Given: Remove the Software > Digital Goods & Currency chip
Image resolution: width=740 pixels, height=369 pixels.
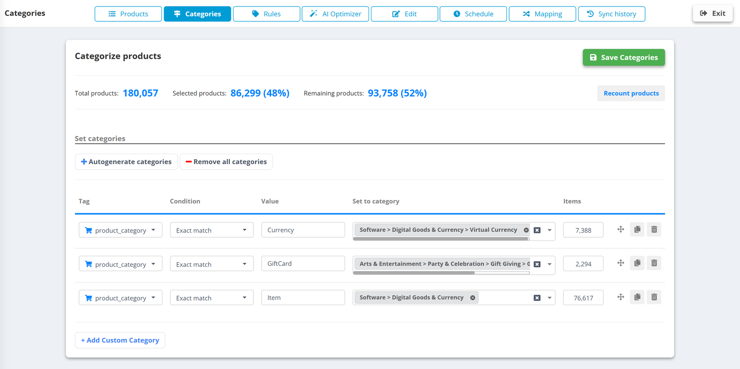Looking at the screenshot, I should (x=473, y=298).
